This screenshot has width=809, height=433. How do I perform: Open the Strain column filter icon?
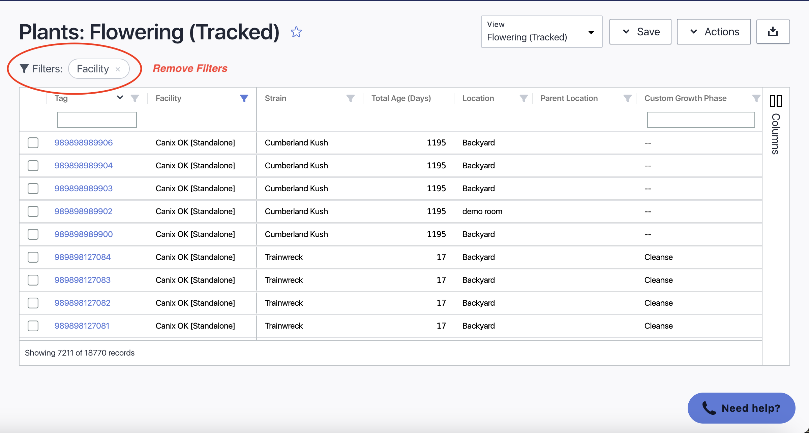[x=351, y=98]
